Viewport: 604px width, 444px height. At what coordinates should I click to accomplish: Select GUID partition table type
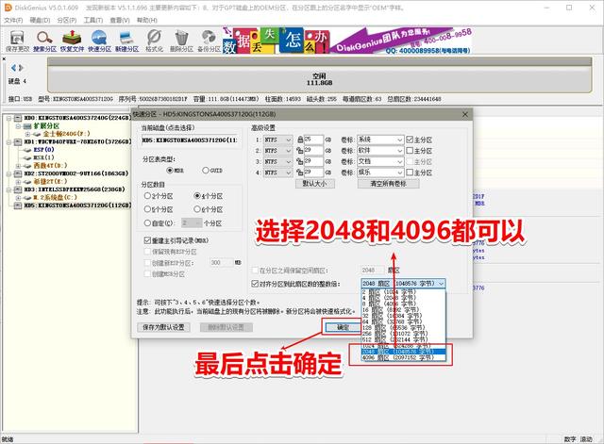coord(206,170)
